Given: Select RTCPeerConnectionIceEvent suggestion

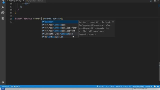Looking at the screenshot, I should [60, 31].
